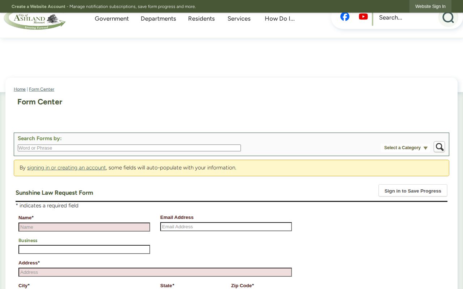Viewport: 463px width, 289px height.
Task: Focus the header Search... field
Action: pyautogui.click(x=405, y=17)
